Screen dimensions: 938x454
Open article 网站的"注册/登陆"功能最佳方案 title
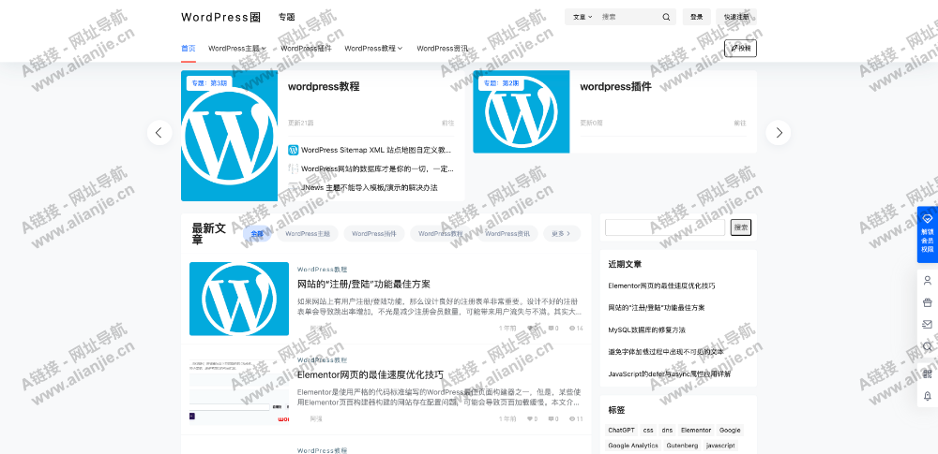(364, 285)
